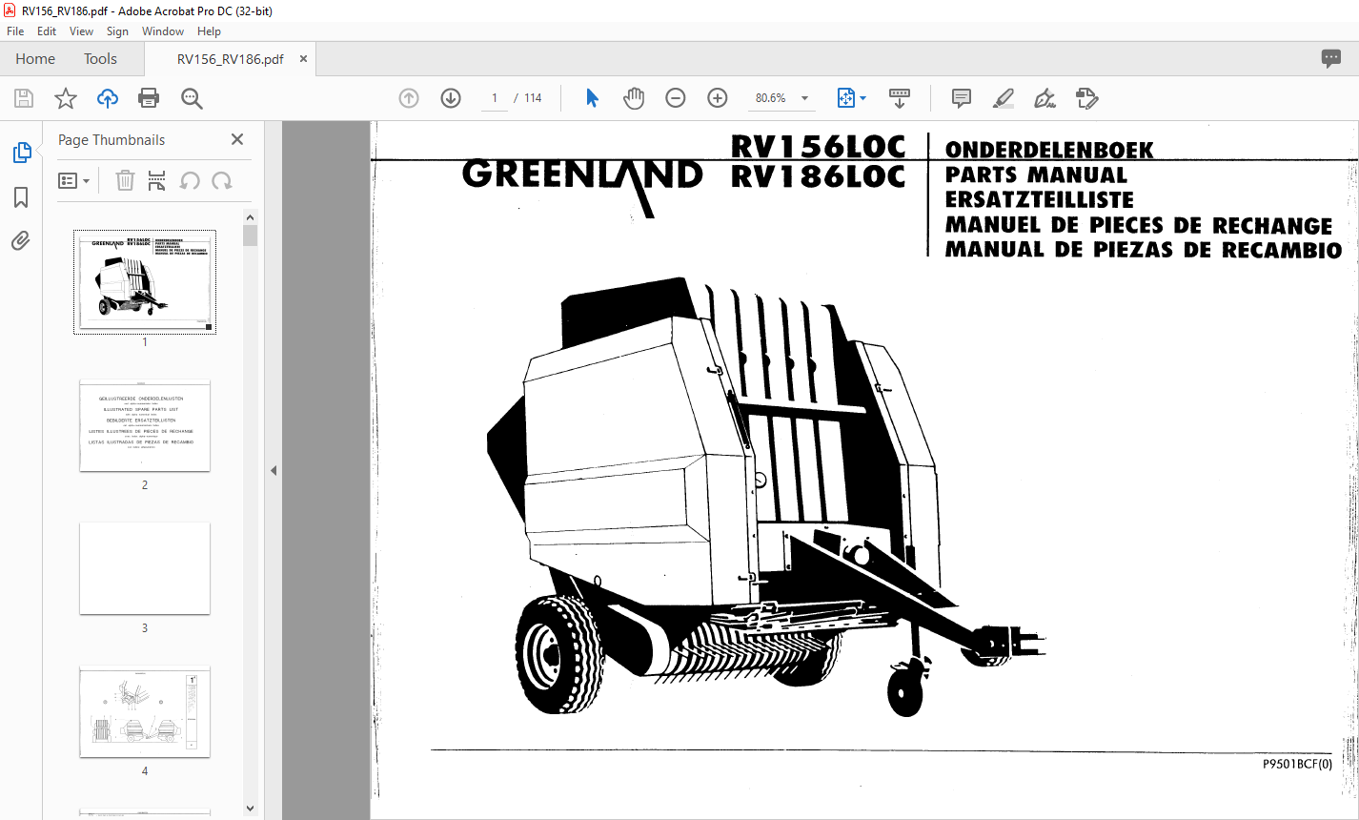Open the Help menu
Image resolution: width=1359 pixels, height=820 pixels.
(x=209, y=31)
